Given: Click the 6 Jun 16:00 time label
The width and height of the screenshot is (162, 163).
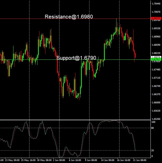Looking at the screenshot, I should pyautogui.click(x=75, y=160).
